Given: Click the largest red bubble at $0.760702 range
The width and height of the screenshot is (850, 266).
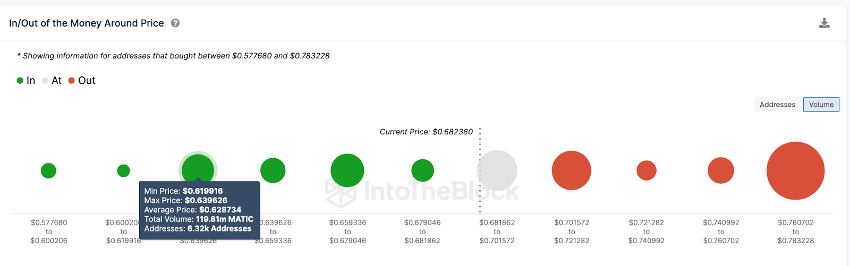Looking at the screenshot, I should click(x=795, y=170).
